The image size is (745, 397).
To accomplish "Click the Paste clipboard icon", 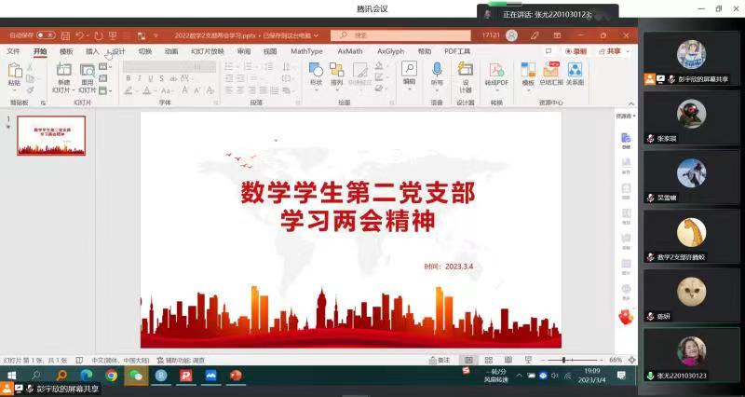I will coord(15,74).
